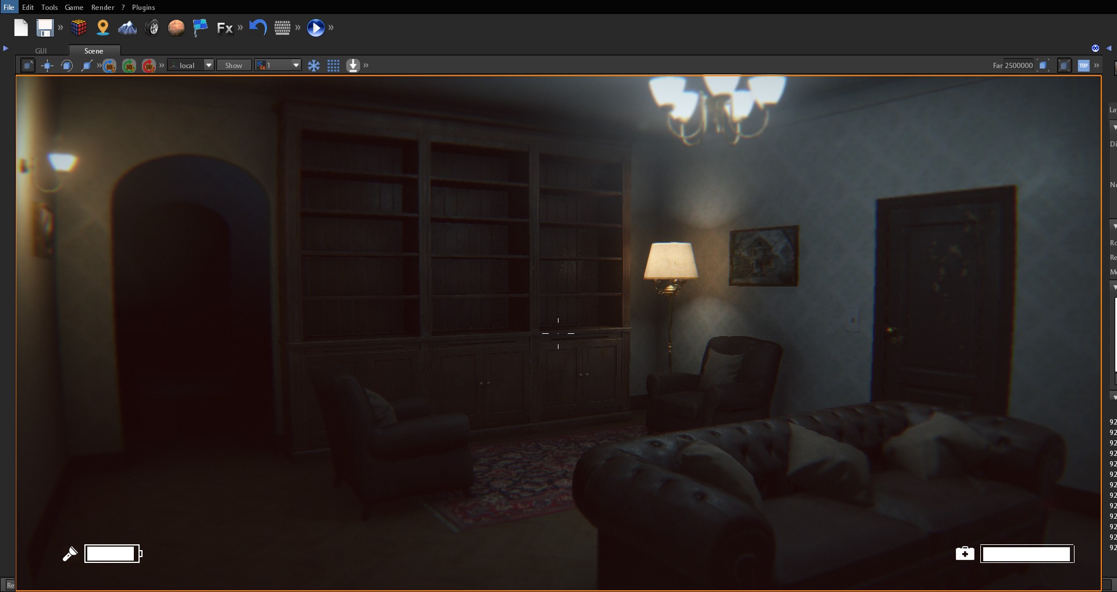Click the location pin placement icon
This screenshot has height=592, width=1117.
point(102,27)
